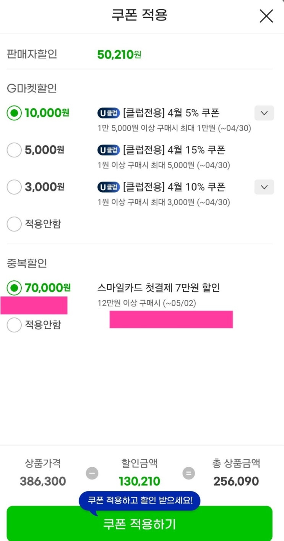Select the 10,000원 coupon radio button
The image size is (284, 541).
[14, 113]
